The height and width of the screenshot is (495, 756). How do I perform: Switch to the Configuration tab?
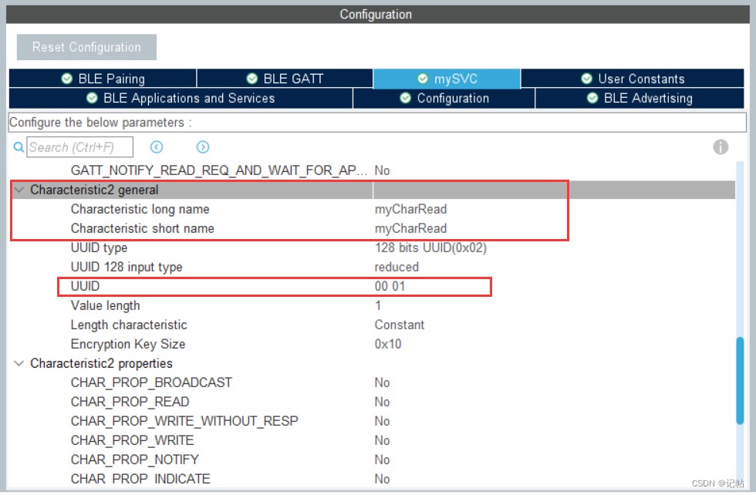tap(444, 99)
